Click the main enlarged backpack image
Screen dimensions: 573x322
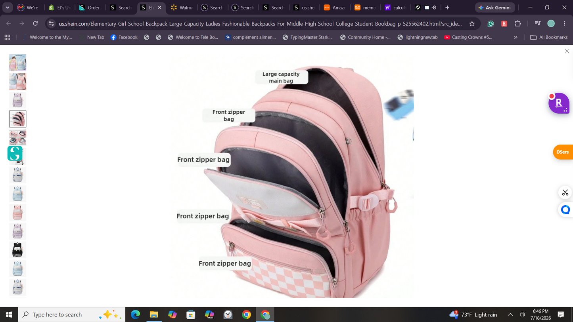[292, 176]
